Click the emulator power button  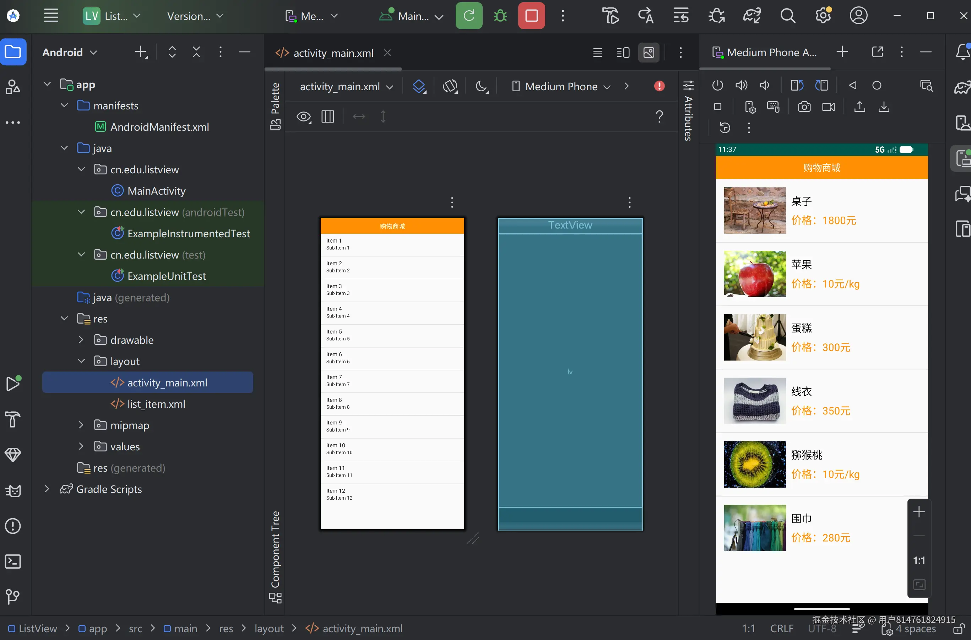pos(717,85)
